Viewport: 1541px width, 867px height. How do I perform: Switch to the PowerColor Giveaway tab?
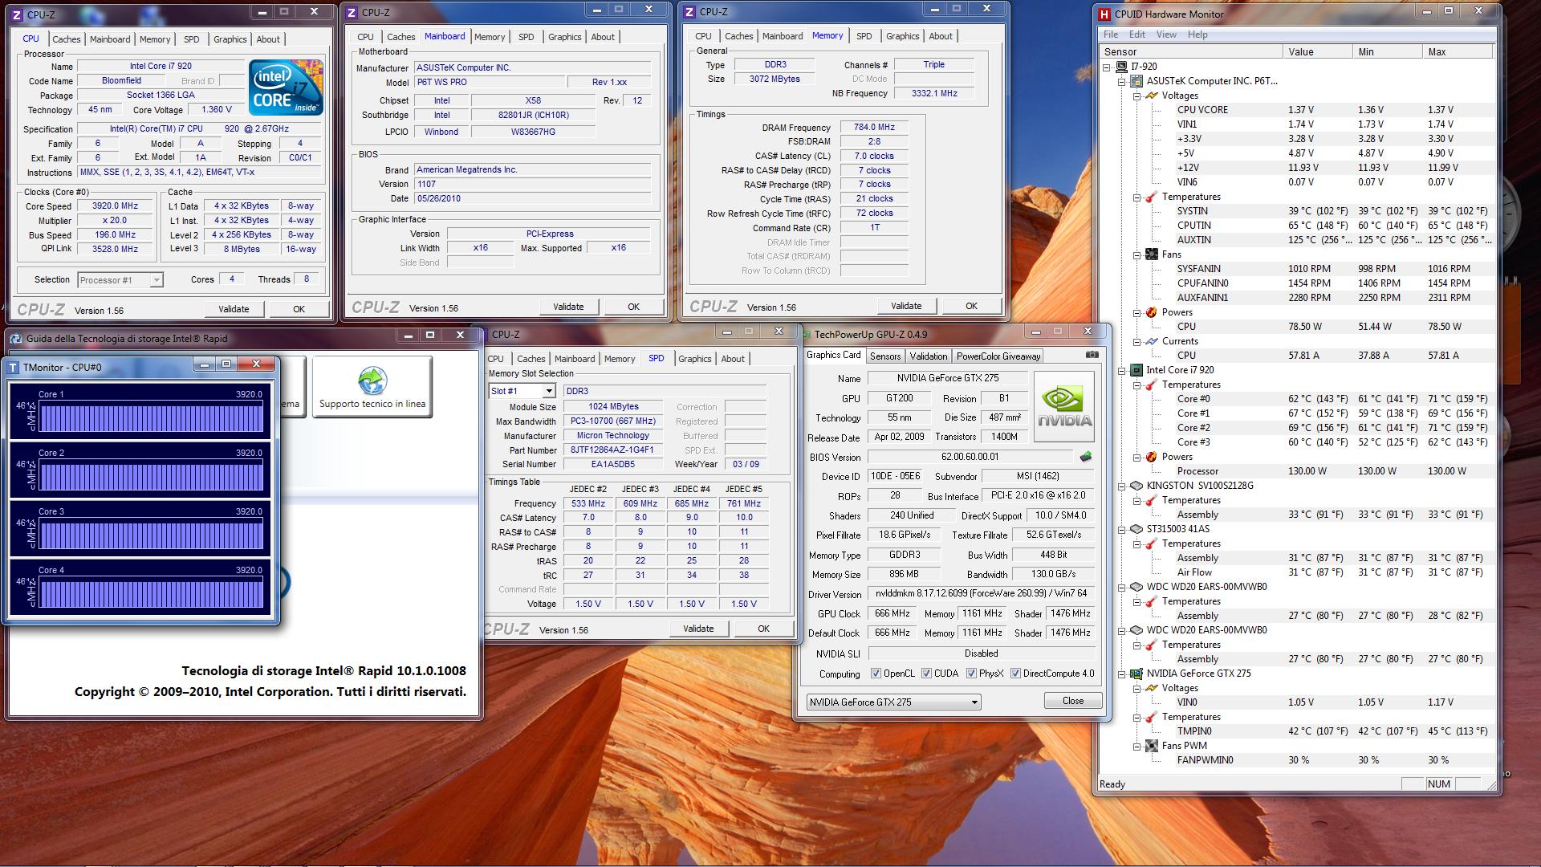coord(998,356)
